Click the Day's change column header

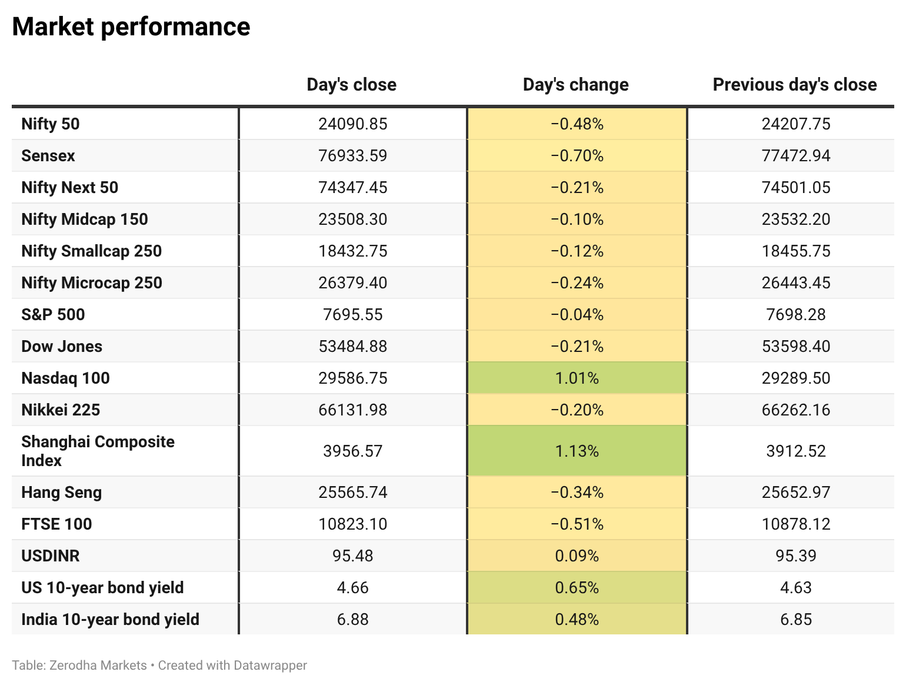click(576, 85)
